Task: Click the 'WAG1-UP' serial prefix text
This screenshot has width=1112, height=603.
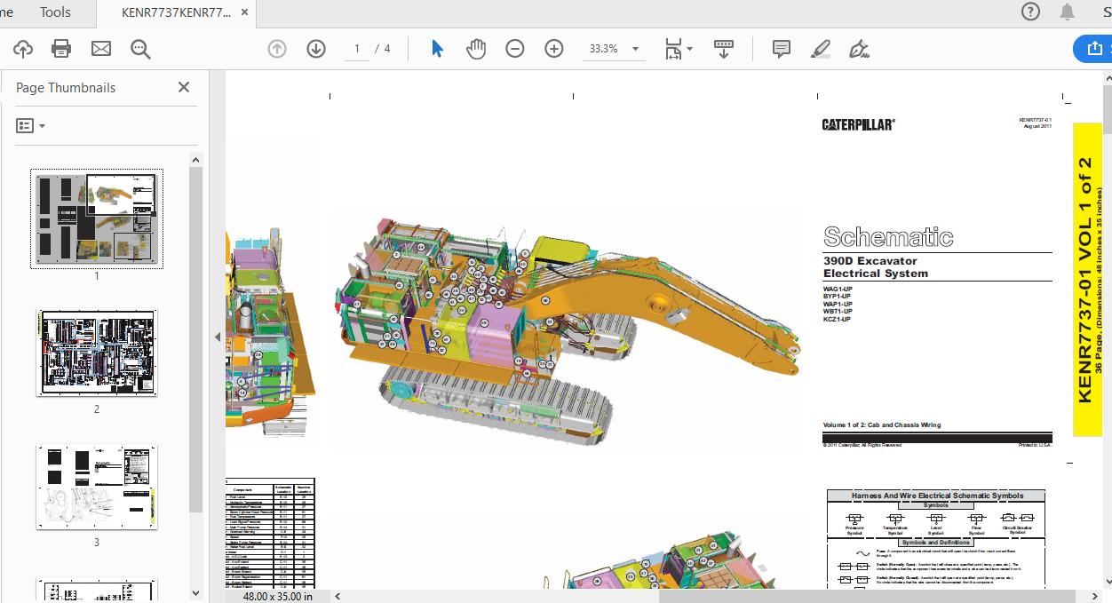Action: 838,290
